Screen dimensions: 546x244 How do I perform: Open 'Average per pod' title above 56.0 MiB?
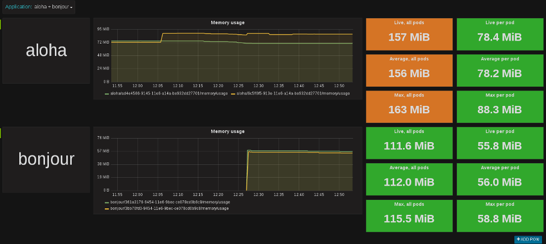(x=500, y=168)
